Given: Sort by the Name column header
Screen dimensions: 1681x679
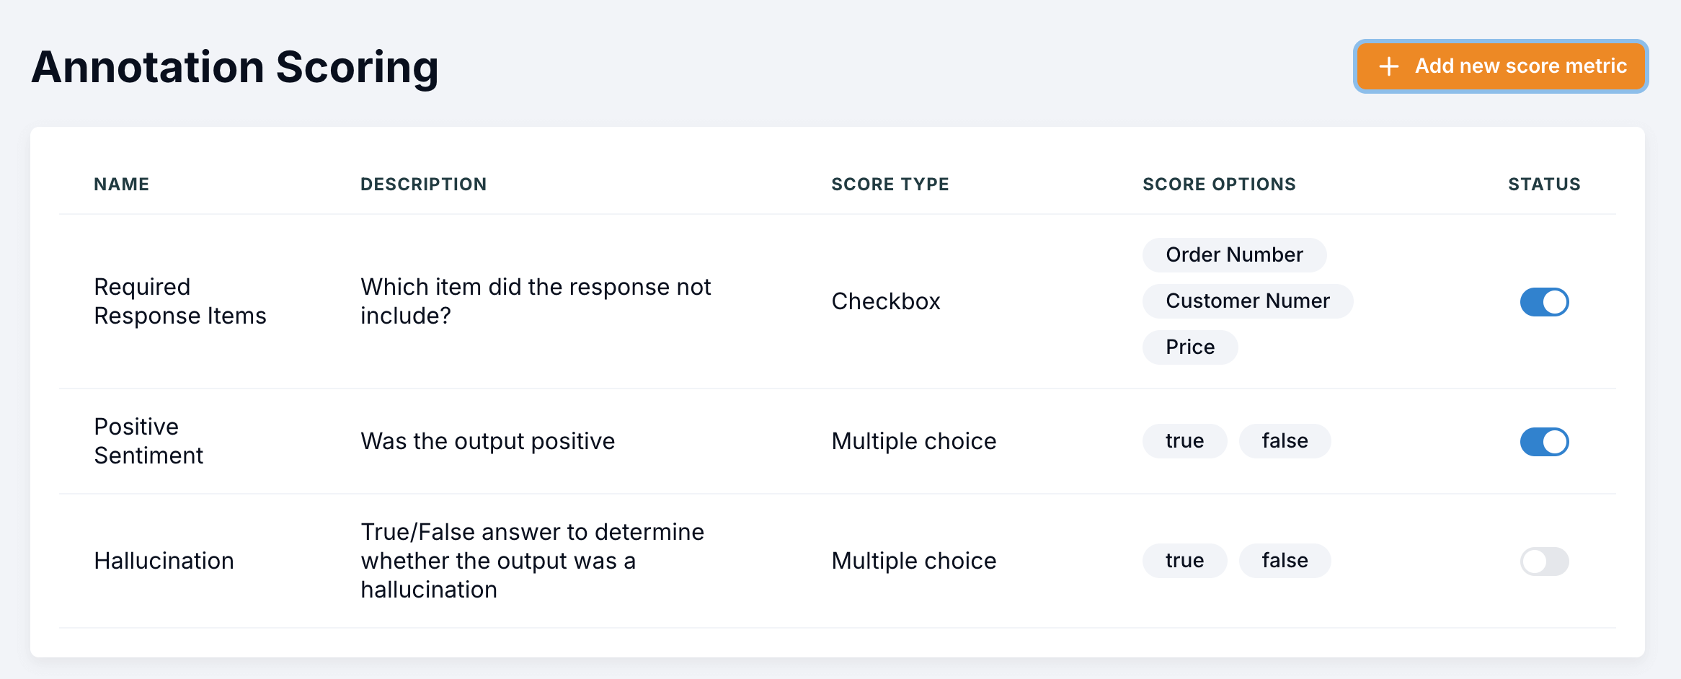Looking at the screenshot, I should [x=121, y=185].
